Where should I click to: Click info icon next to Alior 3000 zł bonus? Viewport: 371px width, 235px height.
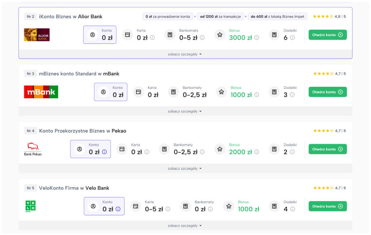pos(257,38)
